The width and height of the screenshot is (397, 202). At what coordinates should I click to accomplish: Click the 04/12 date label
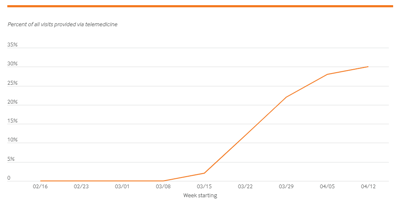(368, 187)
